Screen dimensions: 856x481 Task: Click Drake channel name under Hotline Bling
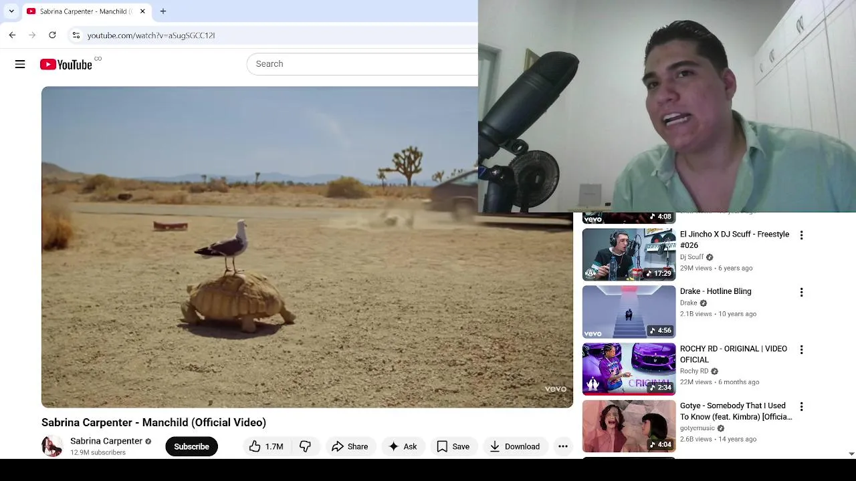point(688,303)
